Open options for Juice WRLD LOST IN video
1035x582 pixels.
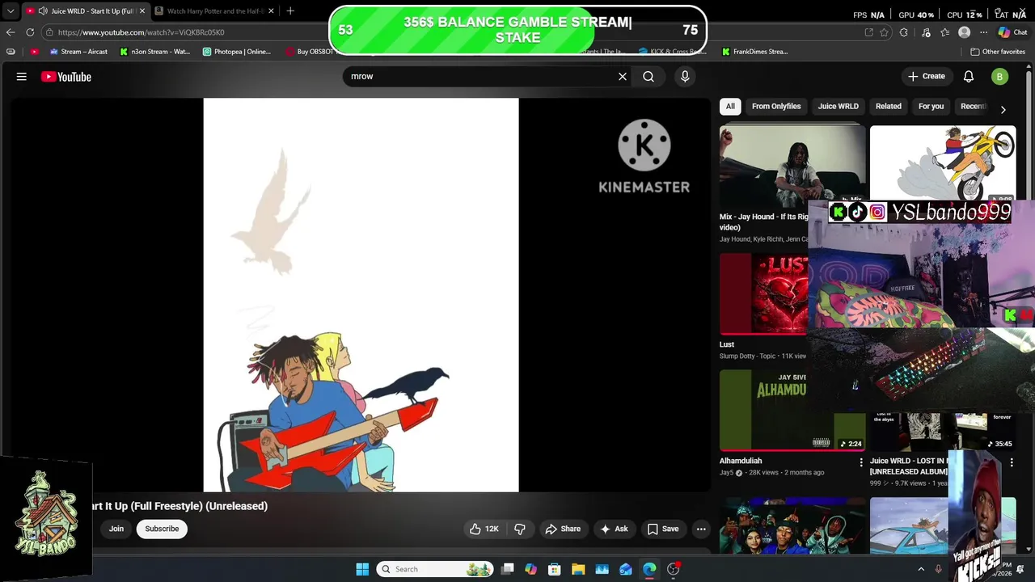1011,462
